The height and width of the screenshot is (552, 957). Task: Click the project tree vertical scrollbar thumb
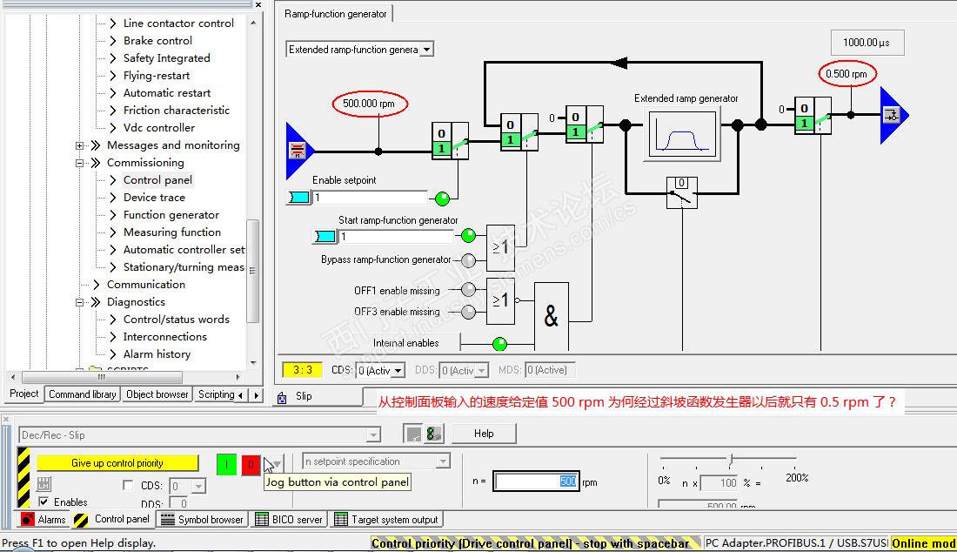click(252, 271)
